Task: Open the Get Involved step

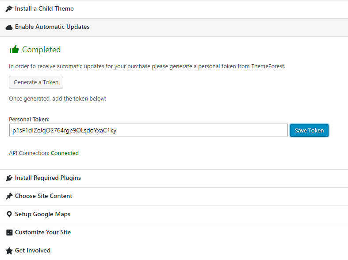Action: pos(33,251)
